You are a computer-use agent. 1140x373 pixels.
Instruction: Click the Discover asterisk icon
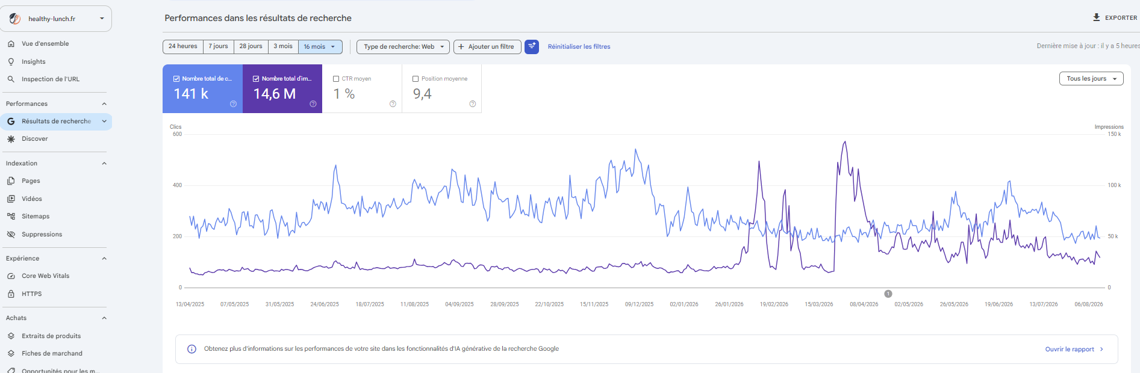point(11,139)
